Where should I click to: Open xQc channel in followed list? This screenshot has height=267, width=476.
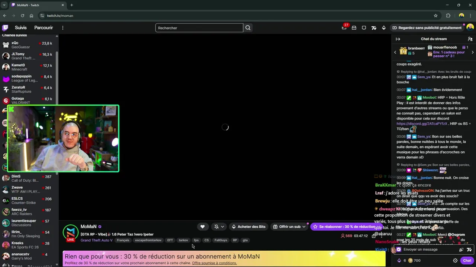[28, 45]
